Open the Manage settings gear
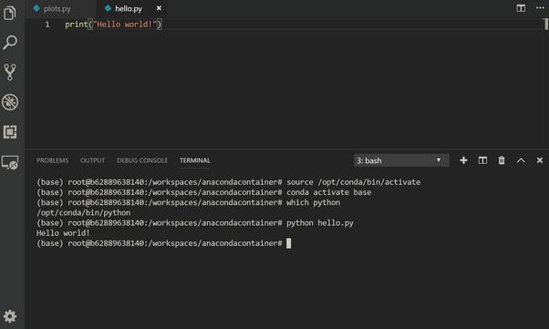The height and width of the screenshot is (329, 549). 10,316
